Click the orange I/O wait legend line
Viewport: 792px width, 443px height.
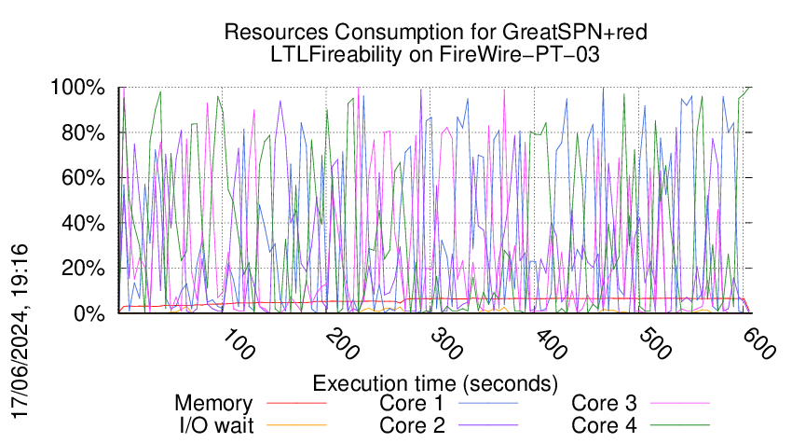pyautogui.click(x=296, y=425)
